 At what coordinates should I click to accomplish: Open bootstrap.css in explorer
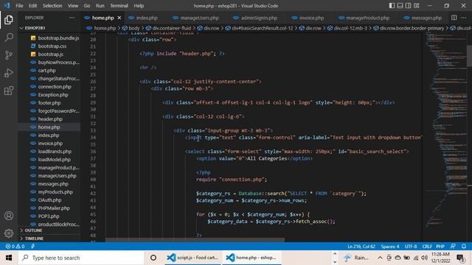pos(52,46)
